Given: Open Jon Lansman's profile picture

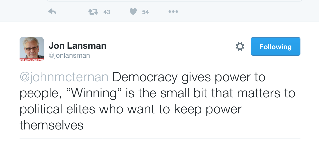Looking at the screenshot, I should (32, 48).
